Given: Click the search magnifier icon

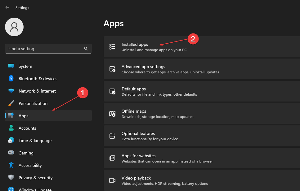Looking at the screenshot, I should 86,49.
